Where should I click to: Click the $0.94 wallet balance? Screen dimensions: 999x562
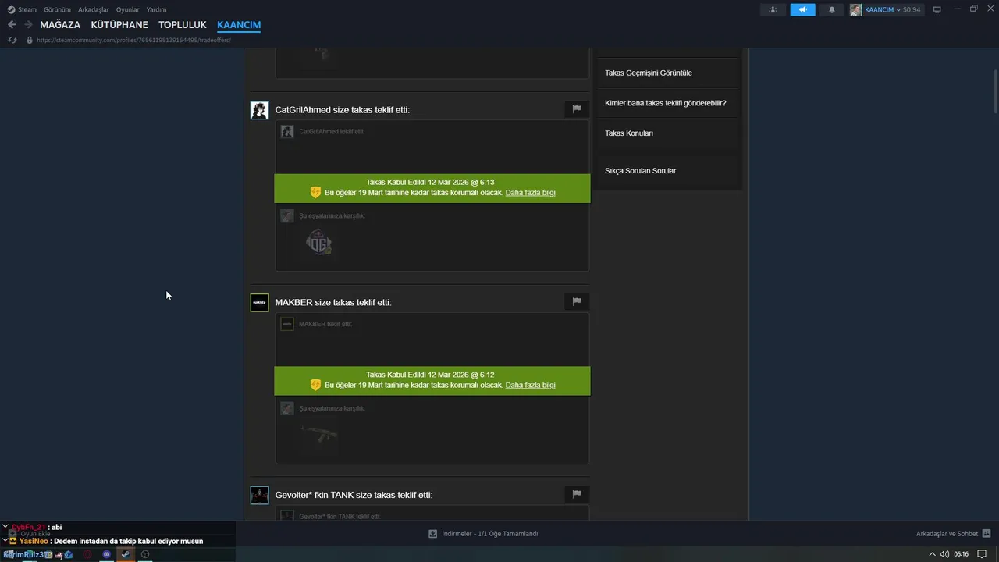[912, 9]
